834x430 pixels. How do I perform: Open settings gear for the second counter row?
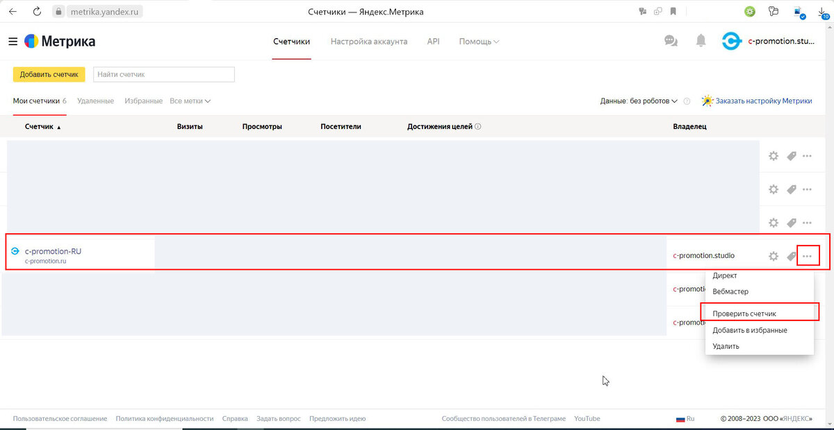coord(774,189)
